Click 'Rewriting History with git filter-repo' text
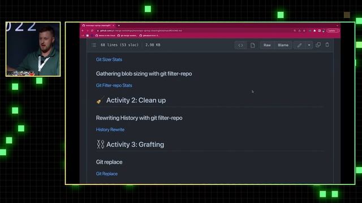The image size is (362, 203). (139, 118)
